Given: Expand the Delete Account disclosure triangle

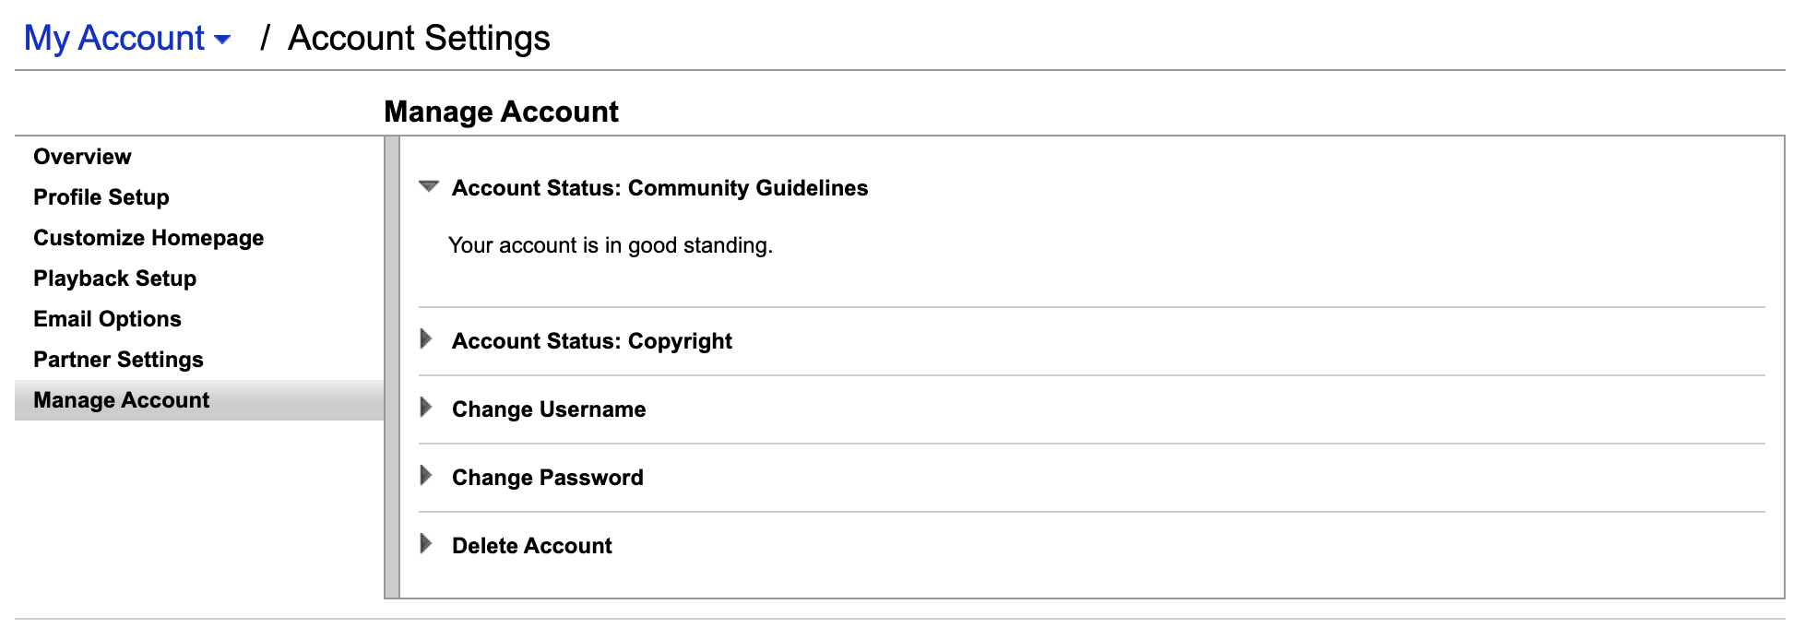Looking at the screenshot, I should [426, 544].
